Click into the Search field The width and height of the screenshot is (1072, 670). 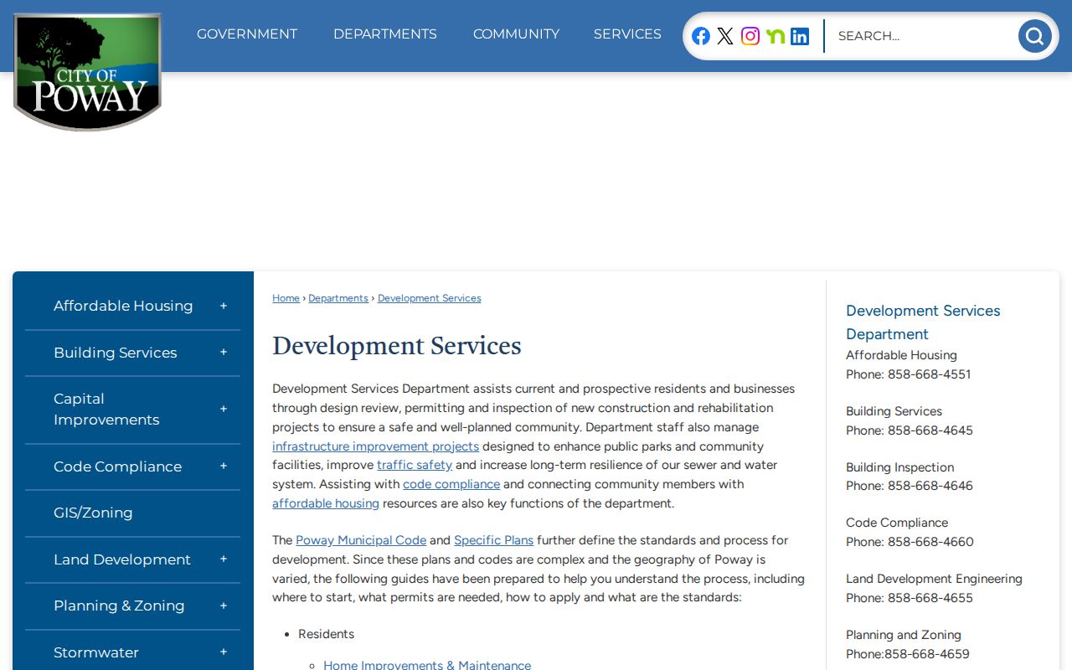pos(921,36)
